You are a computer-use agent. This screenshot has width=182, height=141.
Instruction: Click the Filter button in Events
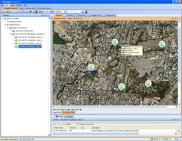pyautogui.click(x=69, y=124)
